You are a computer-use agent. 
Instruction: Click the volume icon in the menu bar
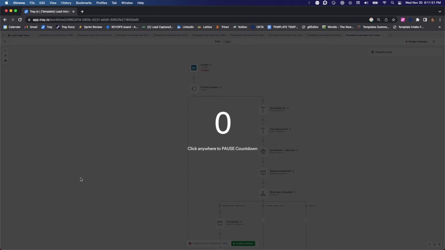point(366,3)
